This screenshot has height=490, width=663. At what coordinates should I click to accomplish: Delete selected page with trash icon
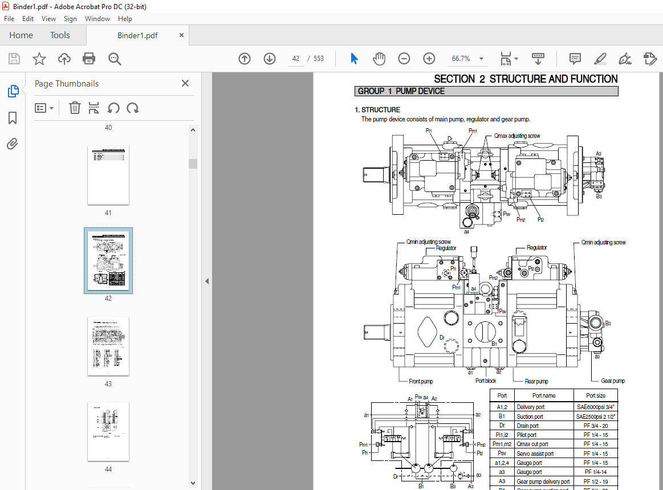(75, 108)
